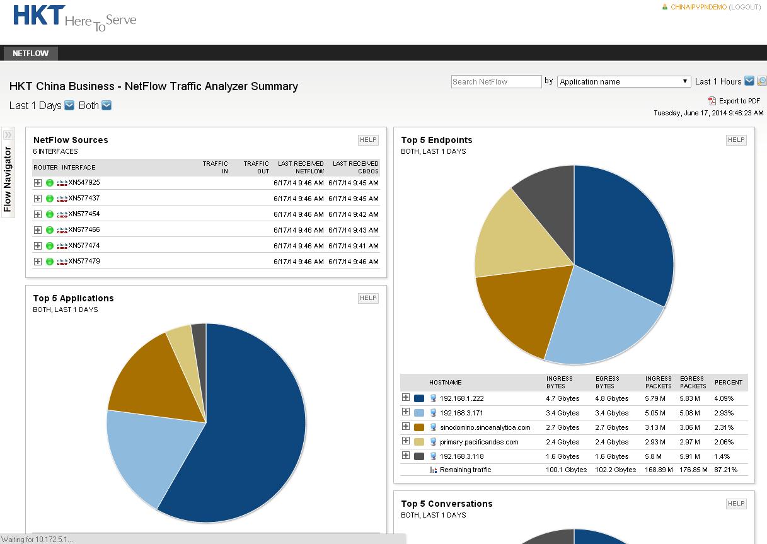Expand endpoint 192.168.1.222 row
The height and width of the screenshot is (544, 767).
click(x=406, y=398)
